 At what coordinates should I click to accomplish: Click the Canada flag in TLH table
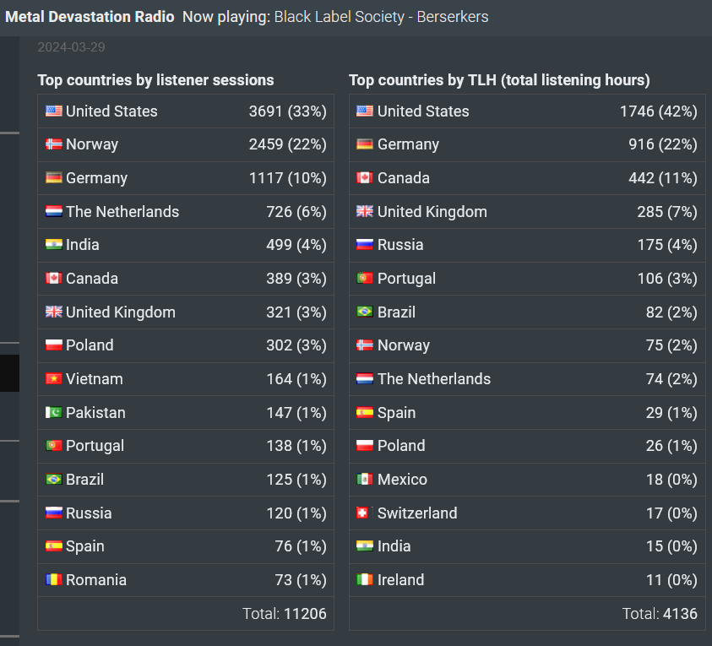coord(365,177)
